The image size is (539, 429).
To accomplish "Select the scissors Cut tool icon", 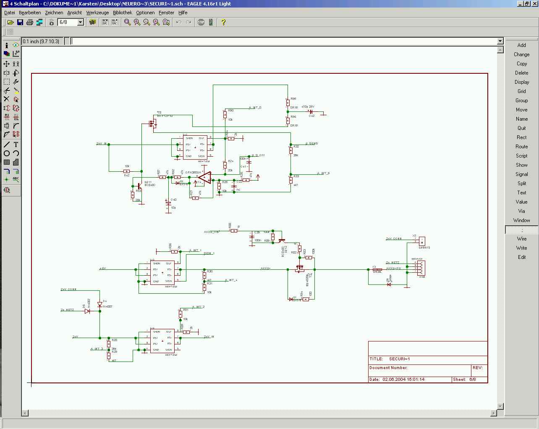I will (x=7, y=90).
